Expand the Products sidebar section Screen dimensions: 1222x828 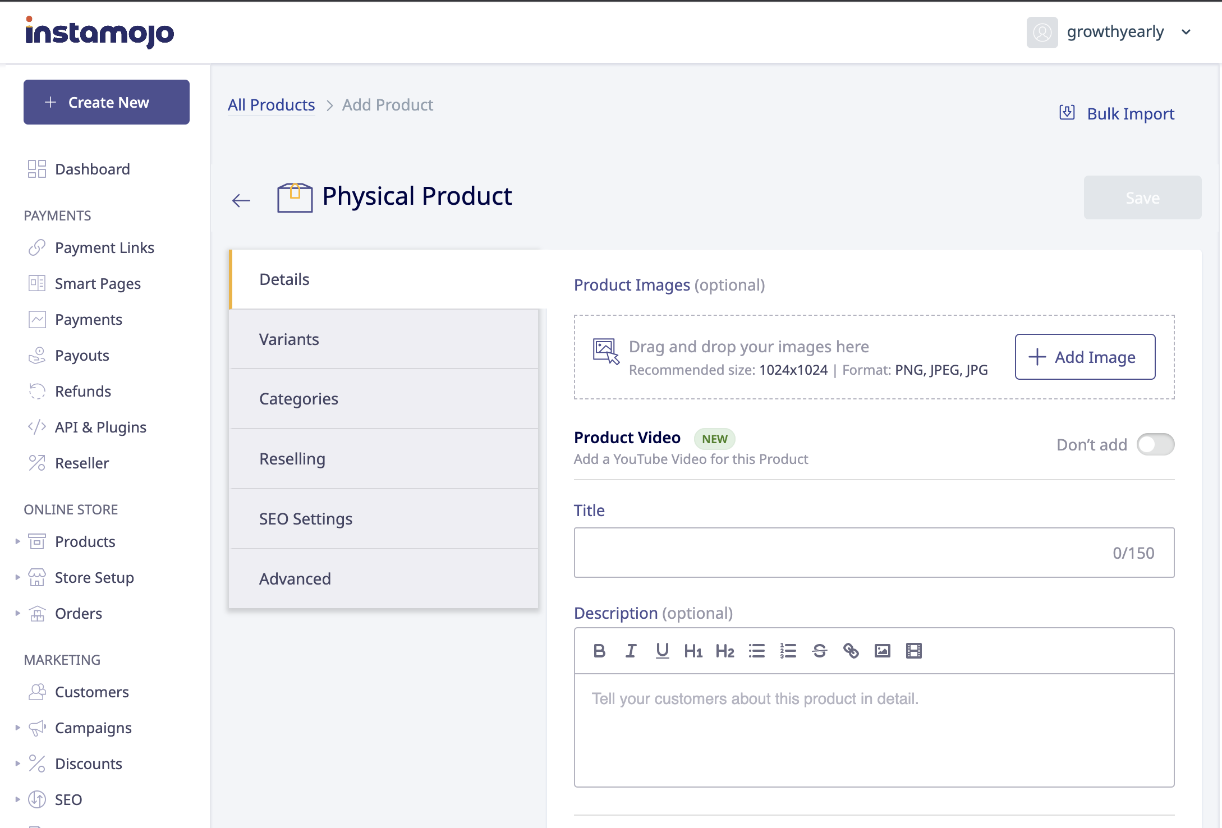pyautogui.click(x=17, y=541)
